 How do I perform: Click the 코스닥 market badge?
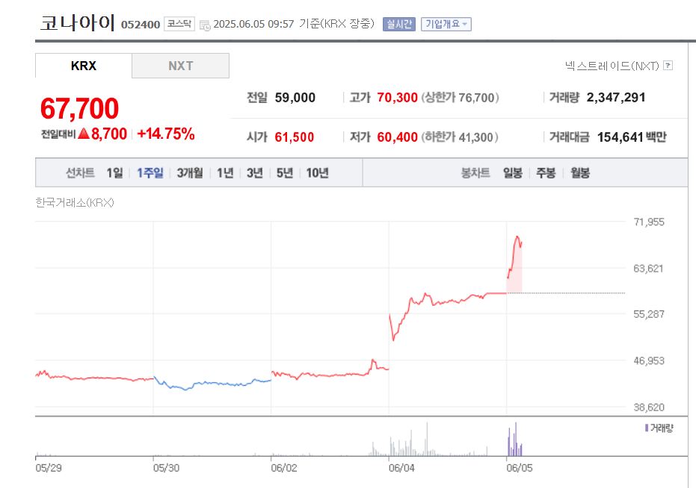pos(179,24)
